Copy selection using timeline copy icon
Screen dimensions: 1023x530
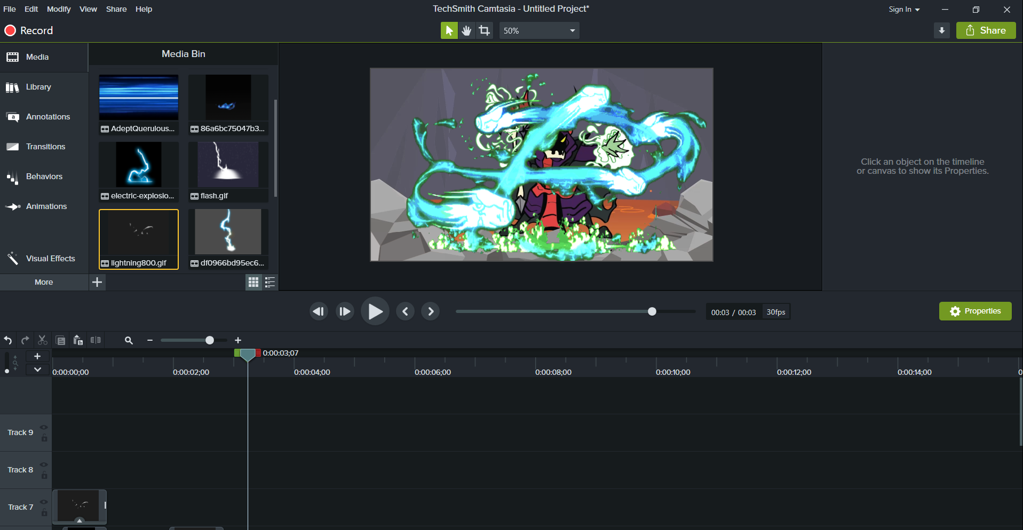pos(60,340)
